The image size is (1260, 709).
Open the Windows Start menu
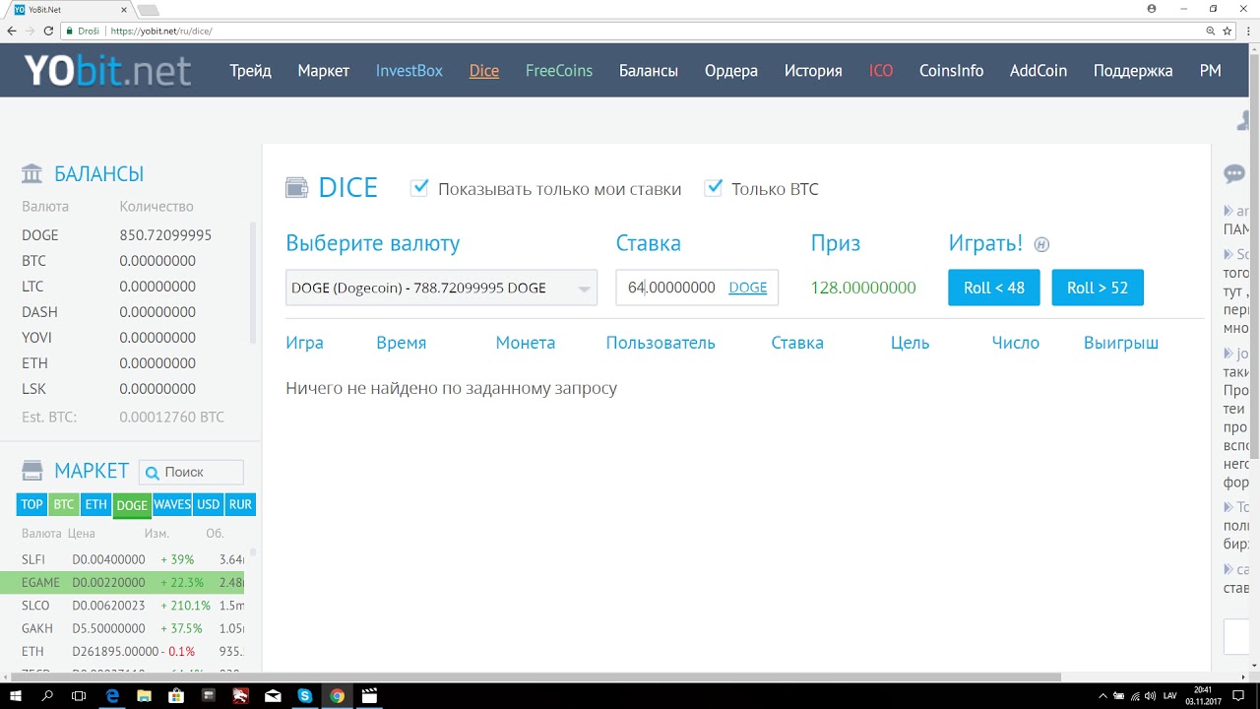tap(16, 696)
